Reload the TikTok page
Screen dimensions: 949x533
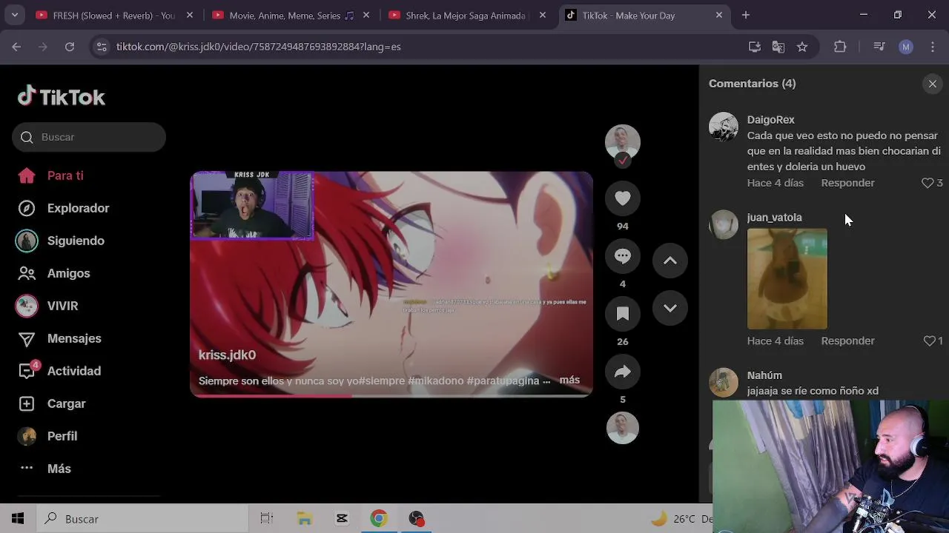point(70,47)
